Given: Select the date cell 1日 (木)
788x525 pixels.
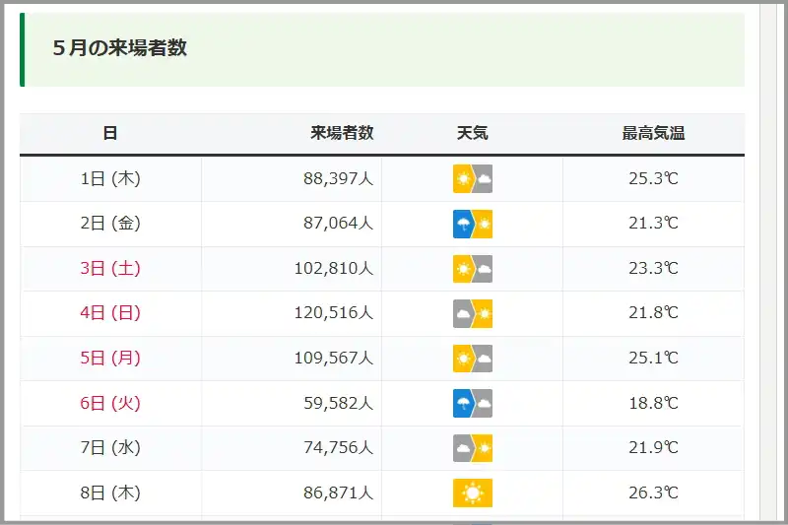Looking at the screenshot, I should point(110,179).
